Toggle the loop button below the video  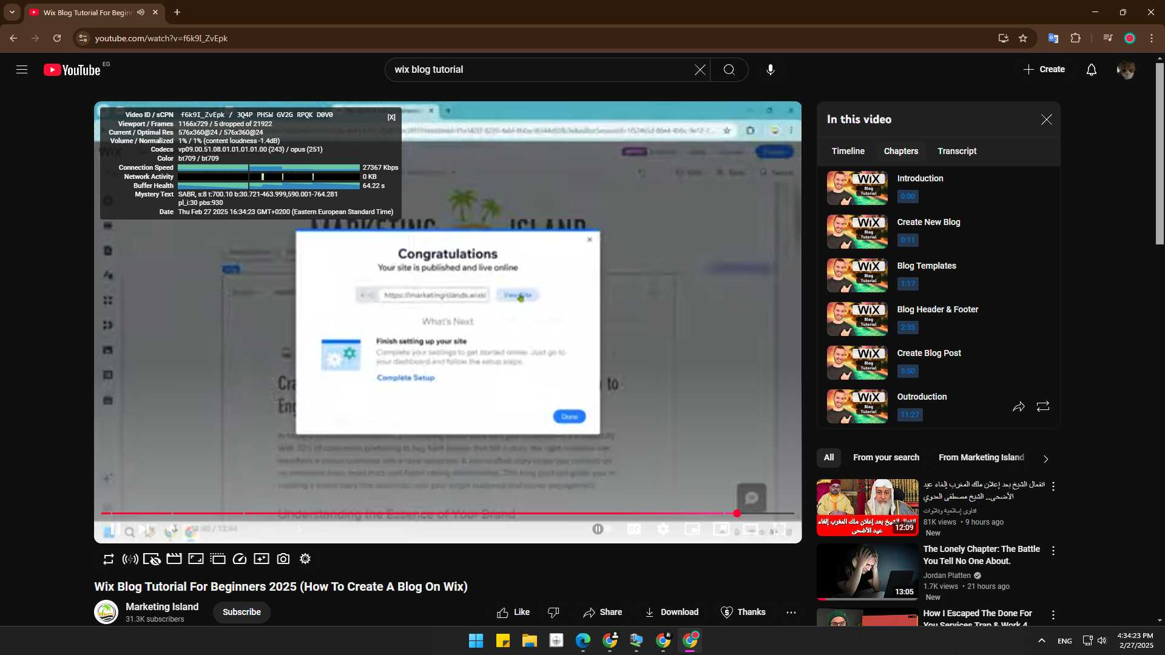(x=109, y=559)
